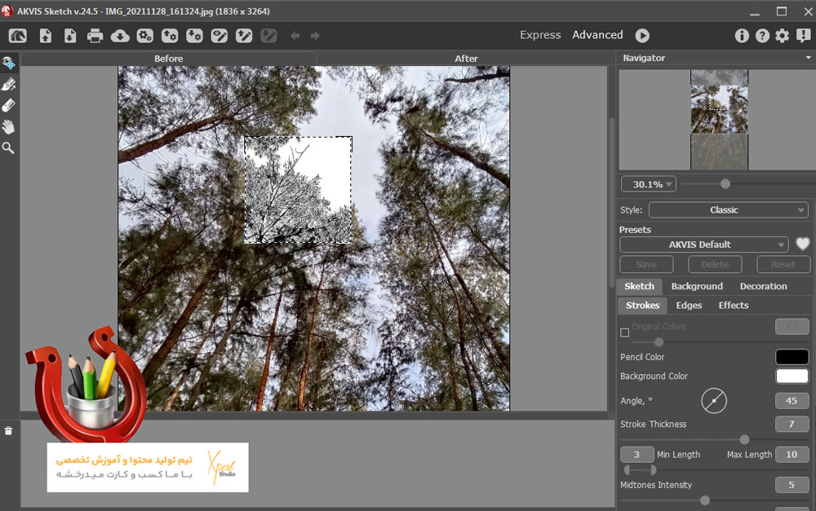
Task: Click the Stroke Thickness slider handle
Action: coord(745,440)
